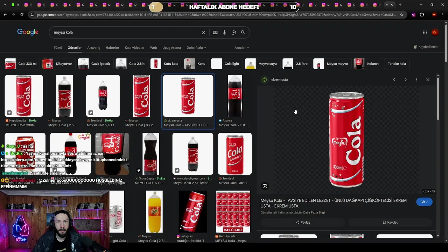The height and width of the screenshot is (252, 448).
Task: Click the magnifier search icon
Action: (243, 32)
